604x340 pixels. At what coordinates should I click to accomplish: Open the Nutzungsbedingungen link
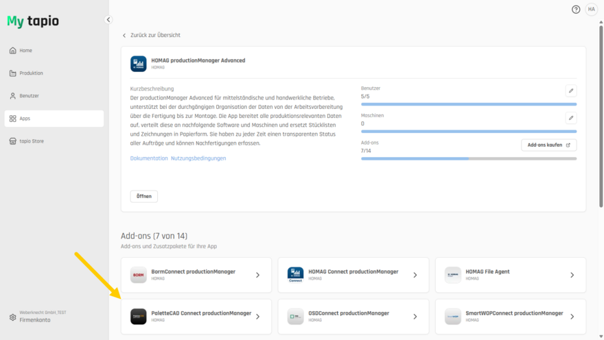pos(198,158)
